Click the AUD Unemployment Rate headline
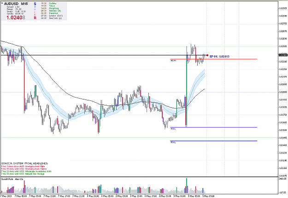 [x=23, y=166]
